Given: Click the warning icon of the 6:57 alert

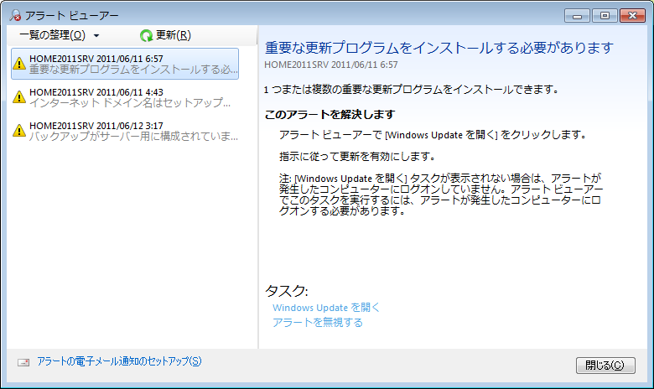Looking at the screenshot, I should tap(19, 63).
